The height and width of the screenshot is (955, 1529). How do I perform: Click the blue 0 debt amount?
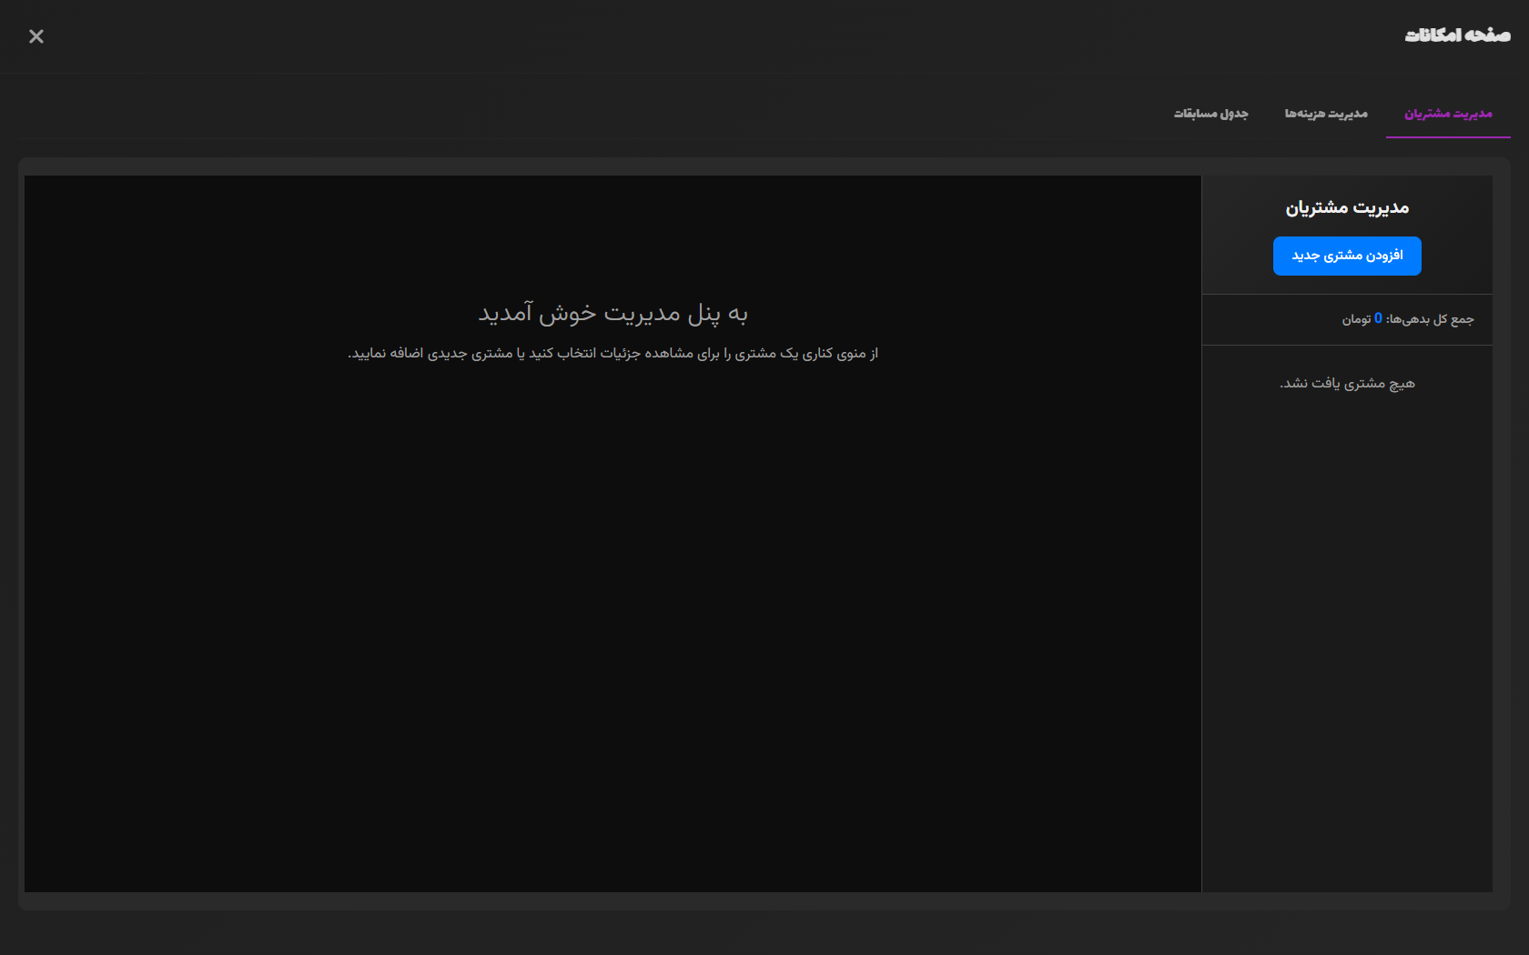tap(1378, 318)
